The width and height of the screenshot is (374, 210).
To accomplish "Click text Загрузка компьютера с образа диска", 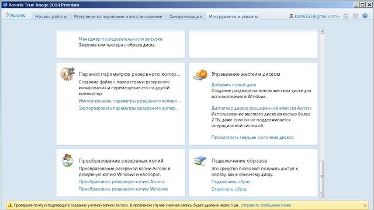I will [117, 45].
